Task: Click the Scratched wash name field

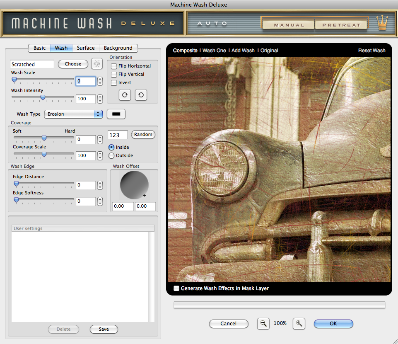Action: [32, 64]
